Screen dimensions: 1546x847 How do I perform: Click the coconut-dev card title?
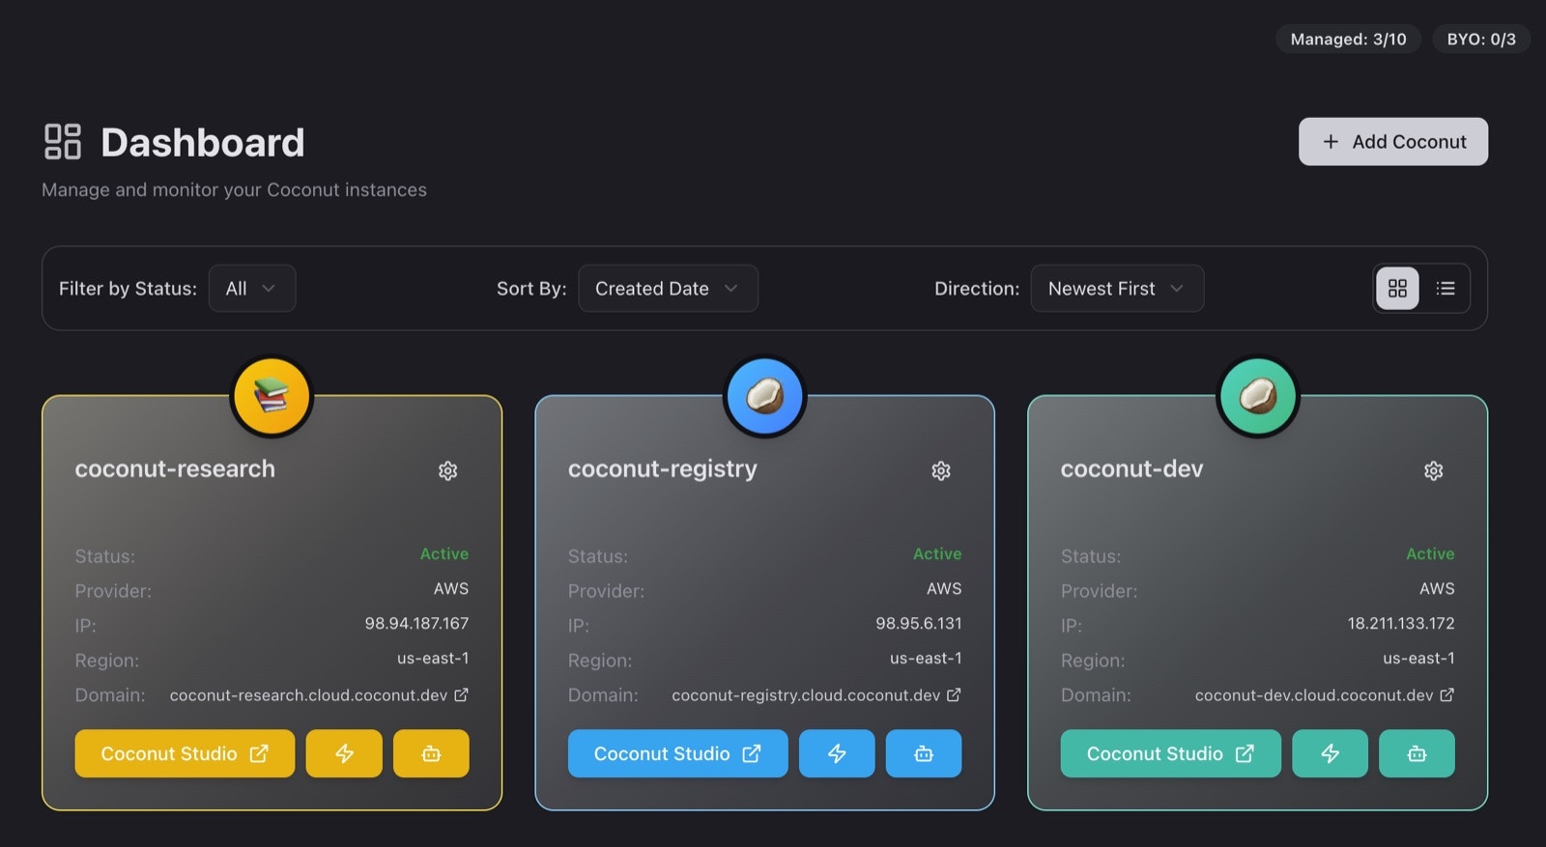coord(1131,469)
